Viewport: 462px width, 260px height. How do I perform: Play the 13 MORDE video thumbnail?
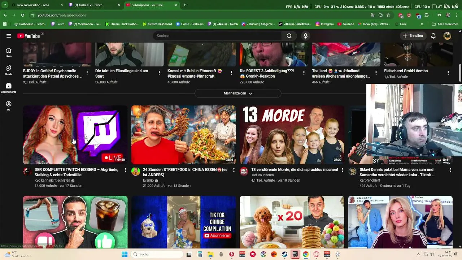292,135
